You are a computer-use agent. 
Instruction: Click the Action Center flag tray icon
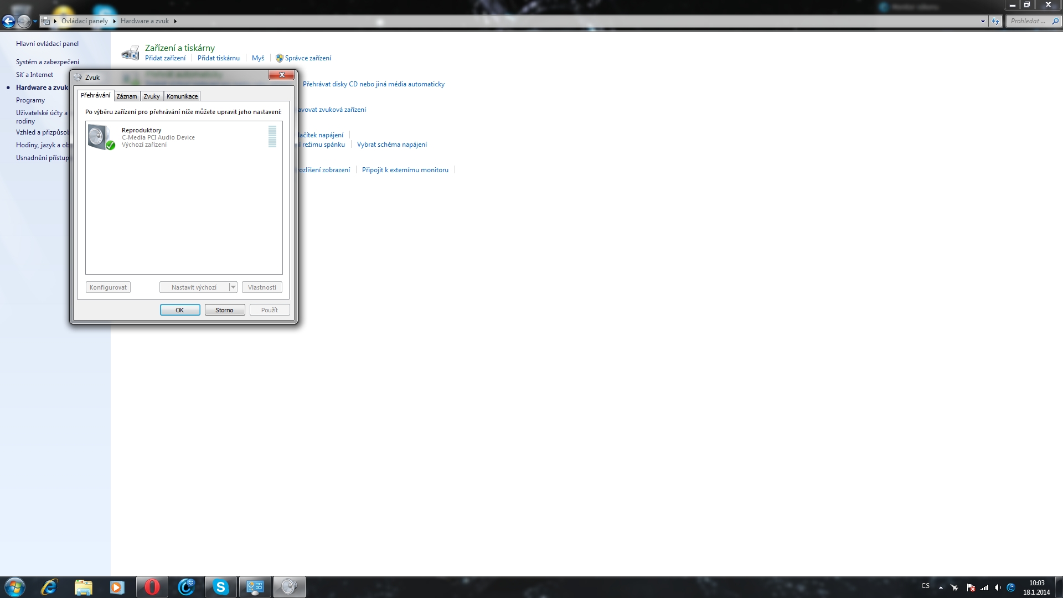coord(971,587)
